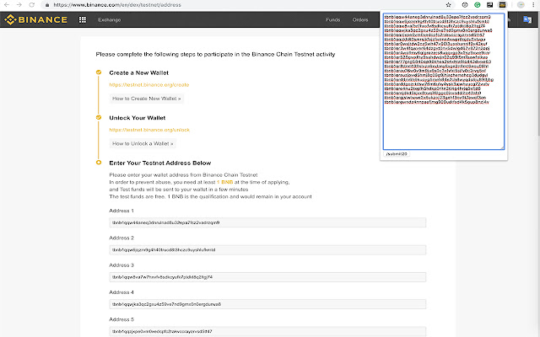Open the Orders menu item
The height and width of the screenshot is (337, 540).
click(x=360, y=19)
